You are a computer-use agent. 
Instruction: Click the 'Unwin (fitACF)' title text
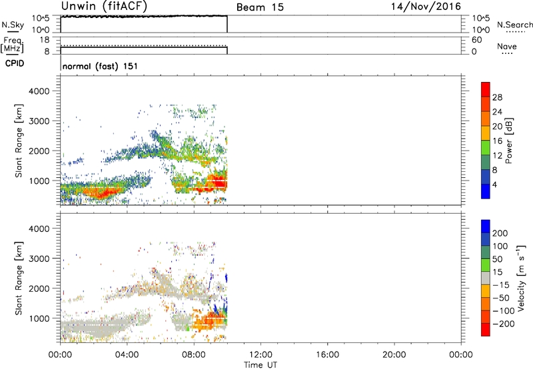click(104, 7)
